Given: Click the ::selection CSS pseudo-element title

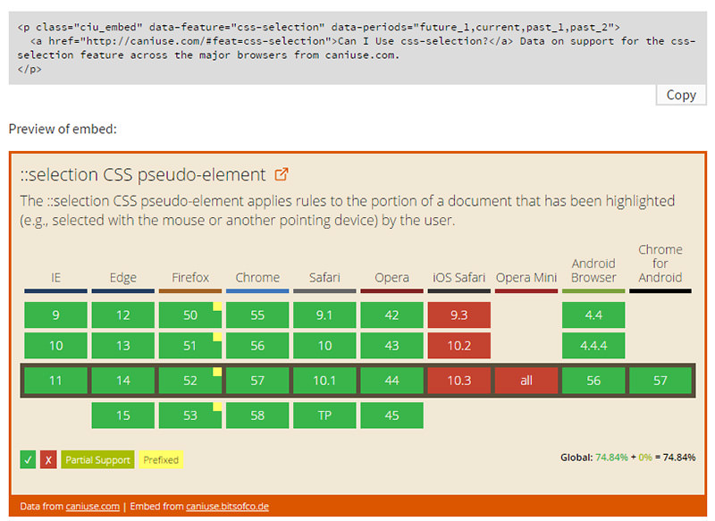Looking at the screenshot, I should pos(143,174).
